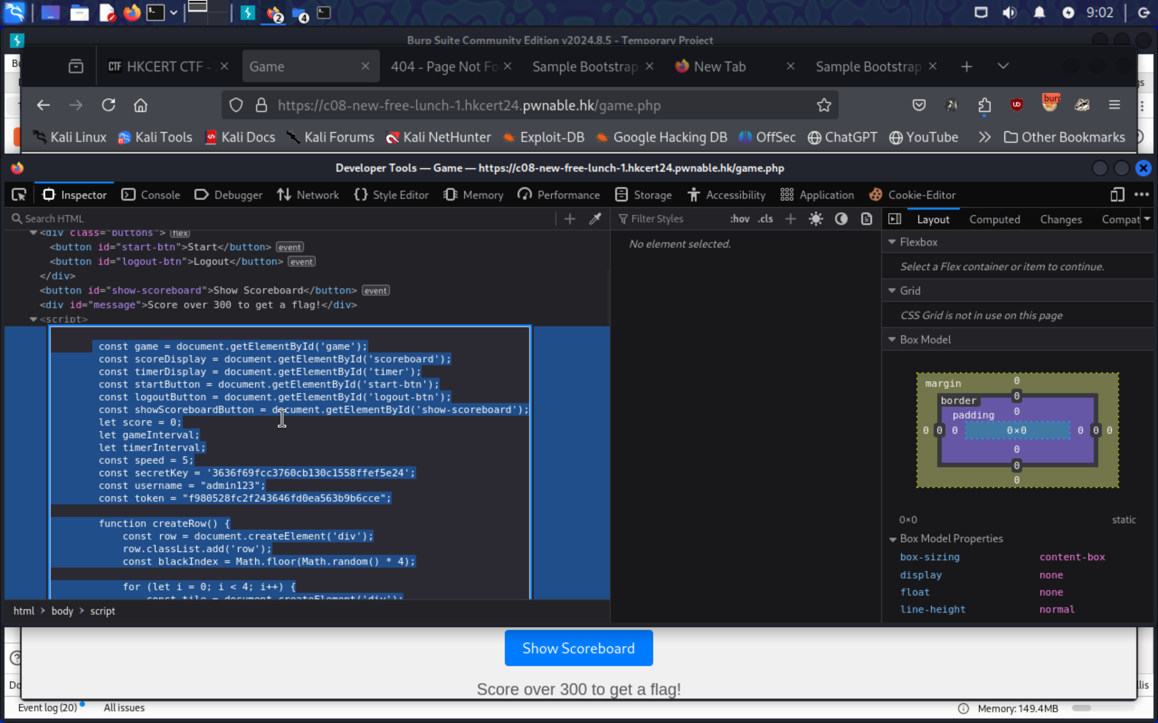Viewport: 1158px width, 723px height.
Task: Click the Show Scoreboard button
Action: pos(578,648)
